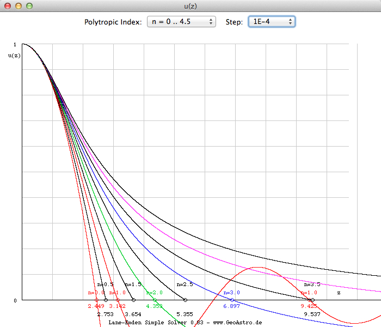
Task: Click the black zero marker circle at 2.753
Action: coord(106,300)
